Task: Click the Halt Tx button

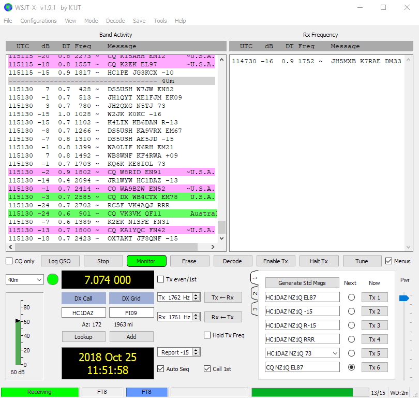Action: point(319,261)
